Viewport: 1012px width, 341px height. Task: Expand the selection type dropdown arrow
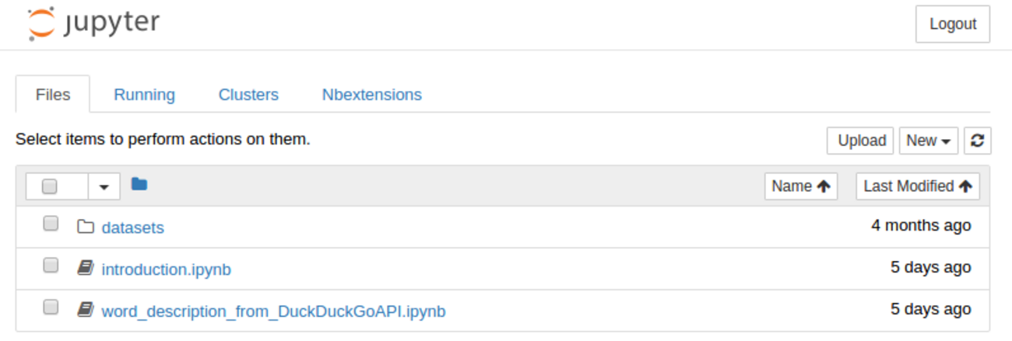[x=104, y=186]
